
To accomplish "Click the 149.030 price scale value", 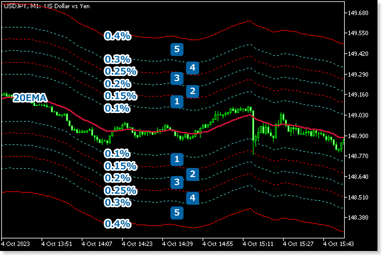I will (358, 115).
